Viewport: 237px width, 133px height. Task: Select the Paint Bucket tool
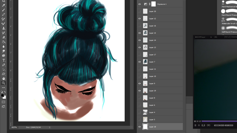pyautogui.click(x=3, y=42)
